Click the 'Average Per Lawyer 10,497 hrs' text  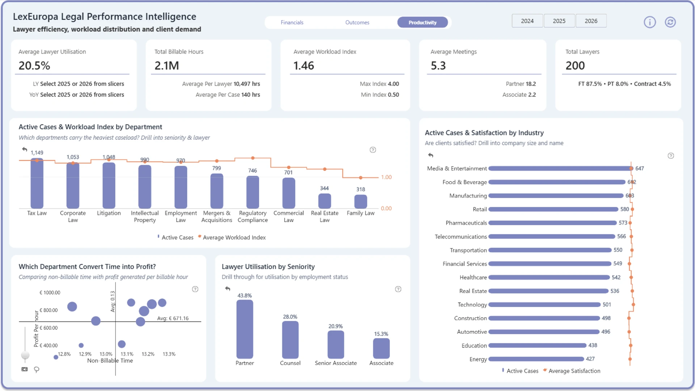[221, 84]
